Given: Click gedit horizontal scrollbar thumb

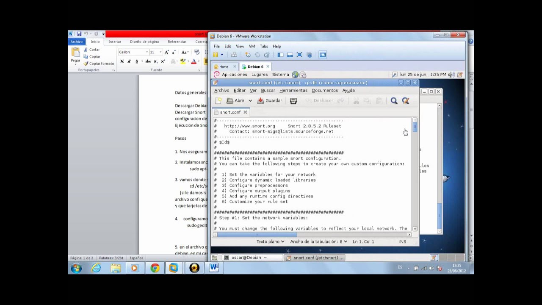Looking at the screenshot, I should 258,235.
